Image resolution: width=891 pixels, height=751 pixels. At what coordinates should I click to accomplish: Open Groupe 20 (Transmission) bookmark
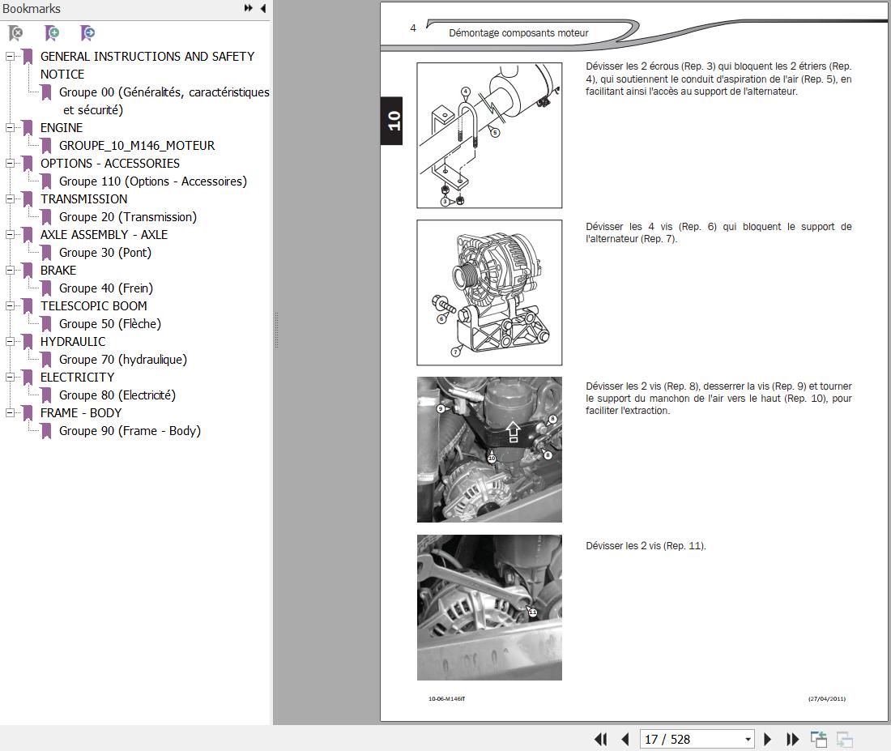pyautogui.click(x=128, y=216)
